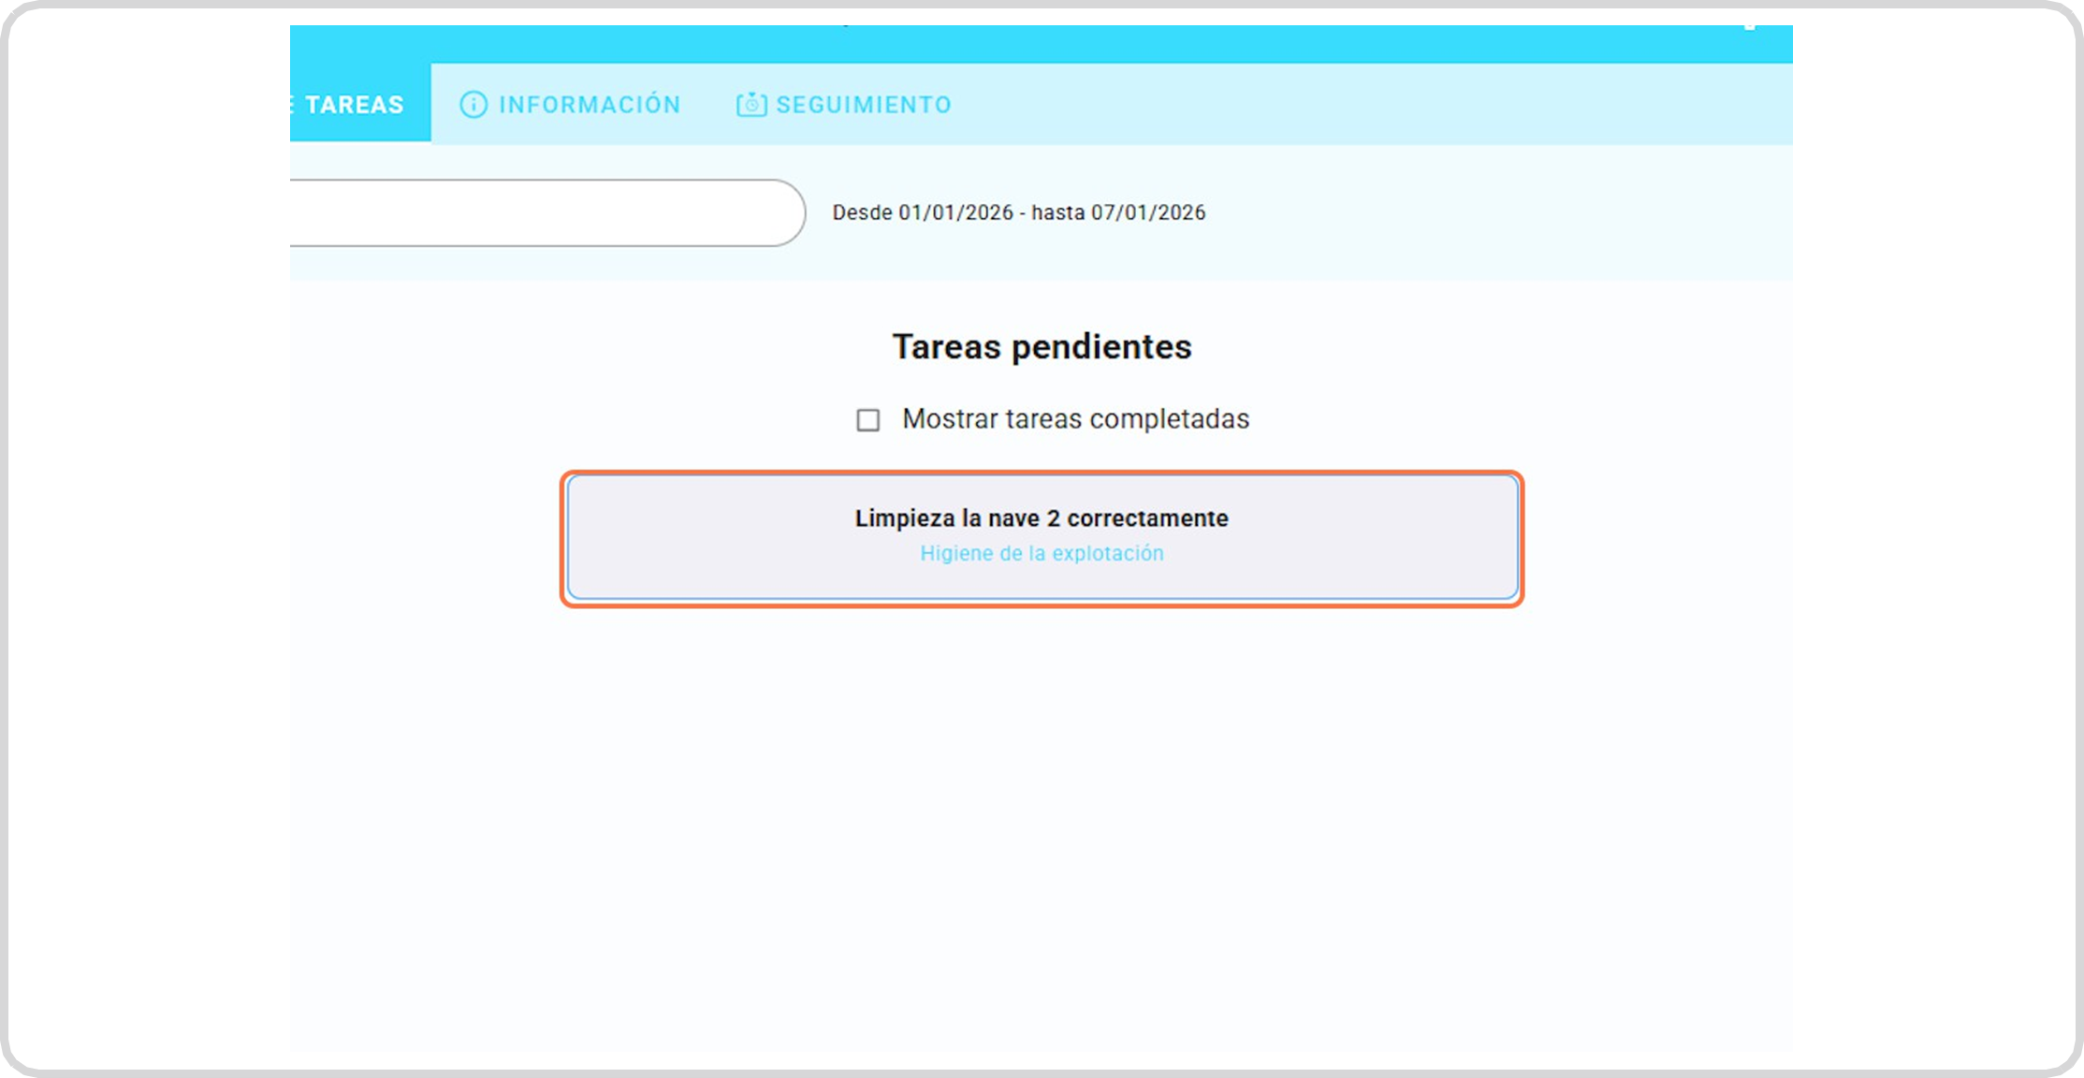Switch to the Tareas tab
Viewport: 2084px width, 1078px height.
click(x=355, y=105)
